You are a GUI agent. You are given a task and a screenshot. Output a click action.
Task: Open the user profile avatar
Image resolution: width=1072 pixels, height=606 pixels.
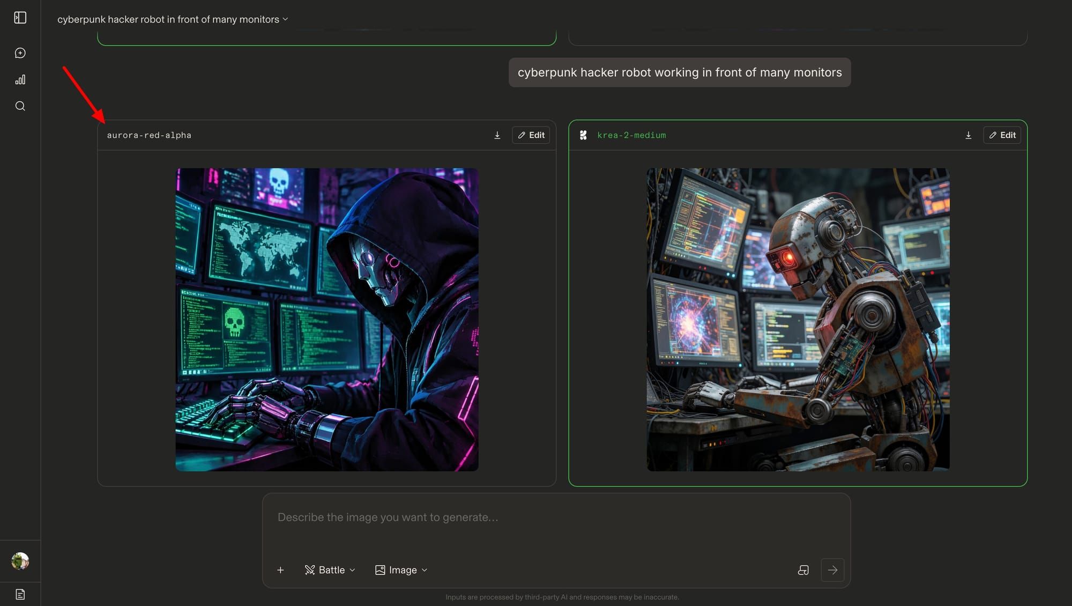tap(20, 561)
